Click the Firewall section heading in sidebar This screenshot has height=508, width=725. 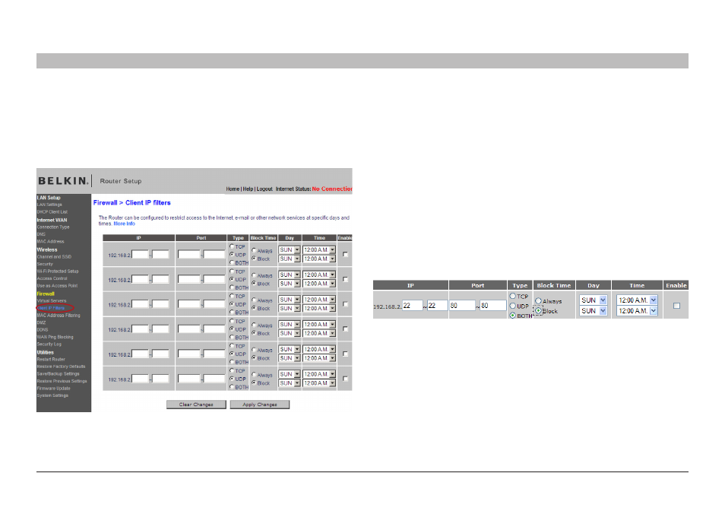pos(46,294)
